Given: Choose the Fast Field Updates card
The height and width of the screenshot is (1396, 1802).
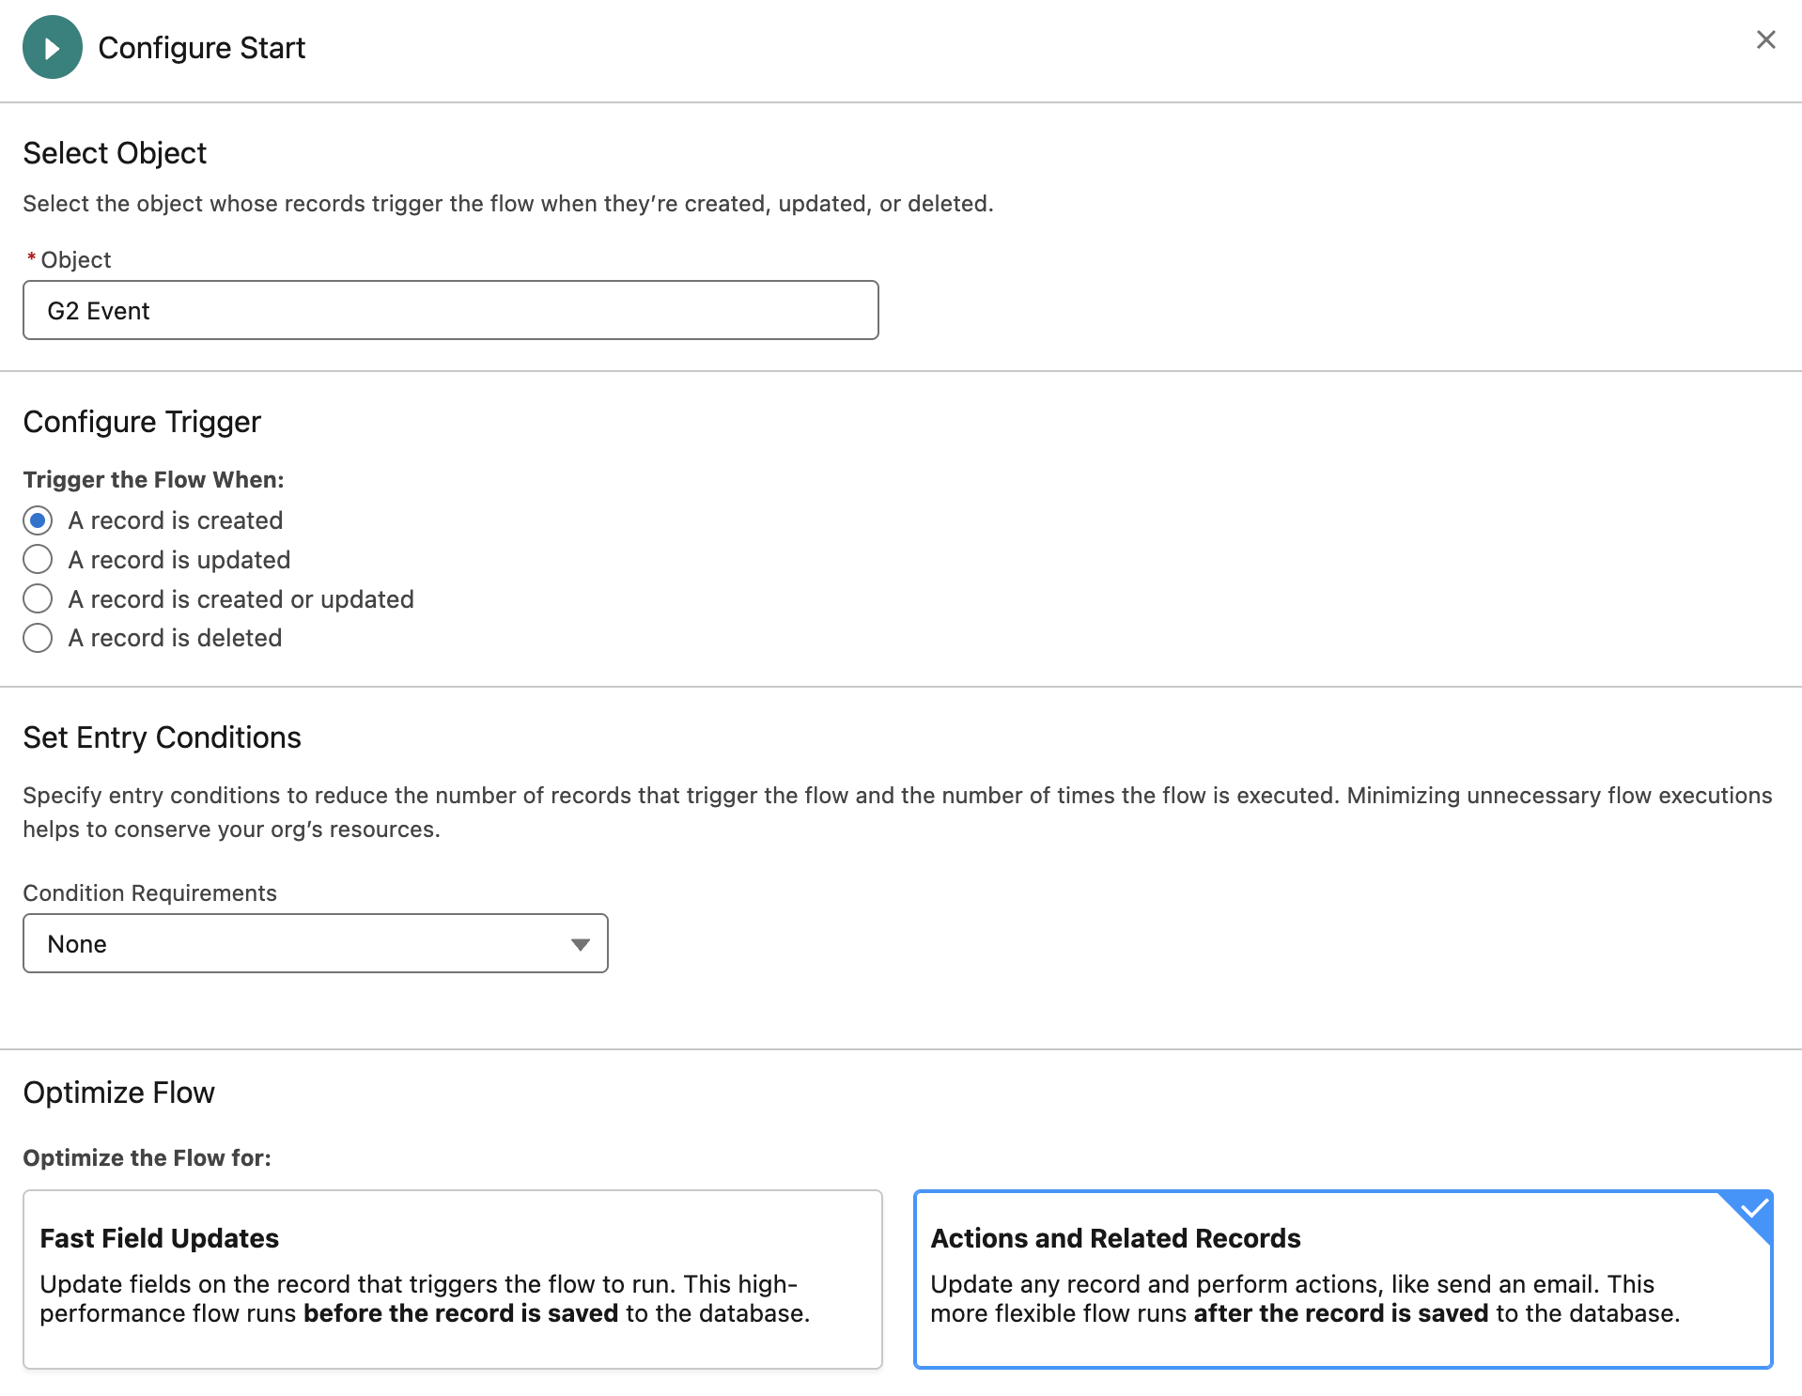Looking at the screenshot, I should [x=452, y=1279].
